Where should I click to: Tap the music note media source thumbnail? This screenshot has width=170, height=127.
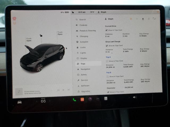coord(19,92)
